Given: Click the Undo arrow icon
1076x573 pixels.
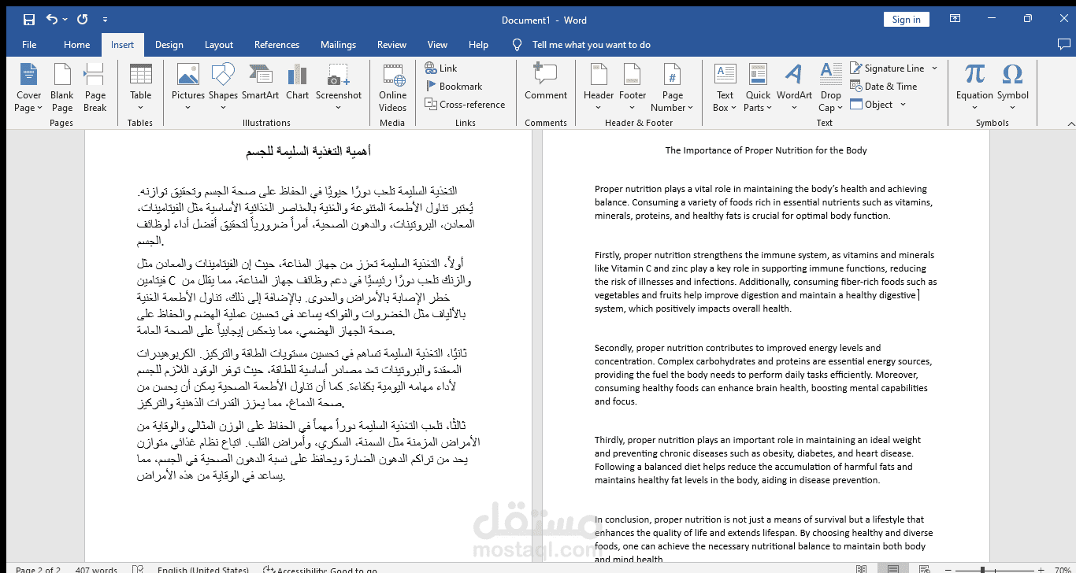Looking at the screenshot, I should 53,20.
